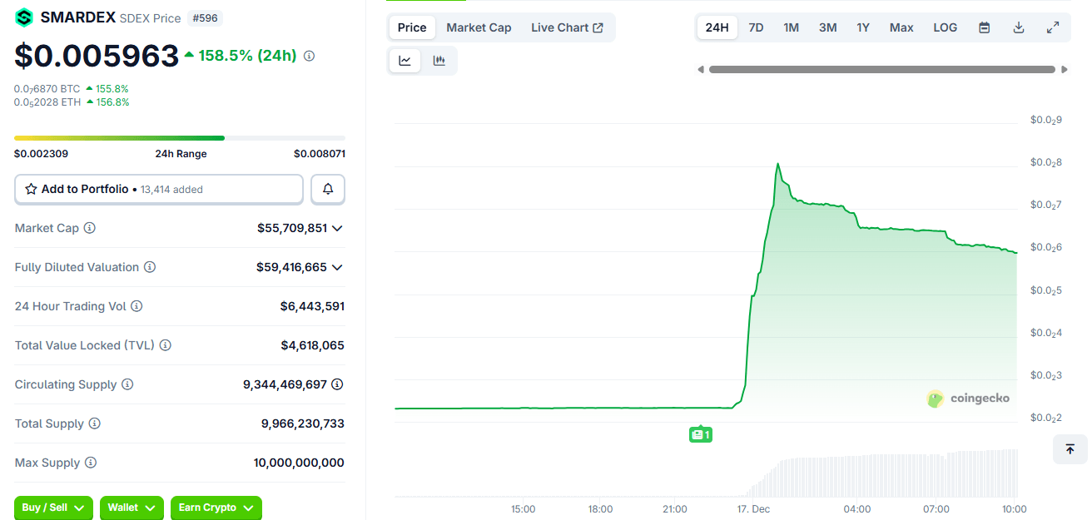The height and width of the screenshot is (520, 1092).
Task: Switch to candlestick chart view
Action: tap(439, 61)
